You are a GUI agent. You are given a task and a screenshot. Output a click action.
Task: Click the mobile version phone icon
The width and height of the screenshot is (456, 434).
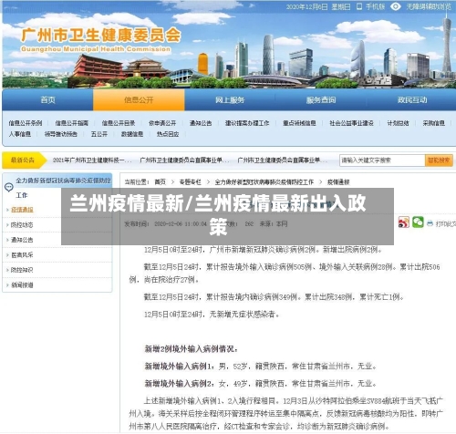point(359,6)
